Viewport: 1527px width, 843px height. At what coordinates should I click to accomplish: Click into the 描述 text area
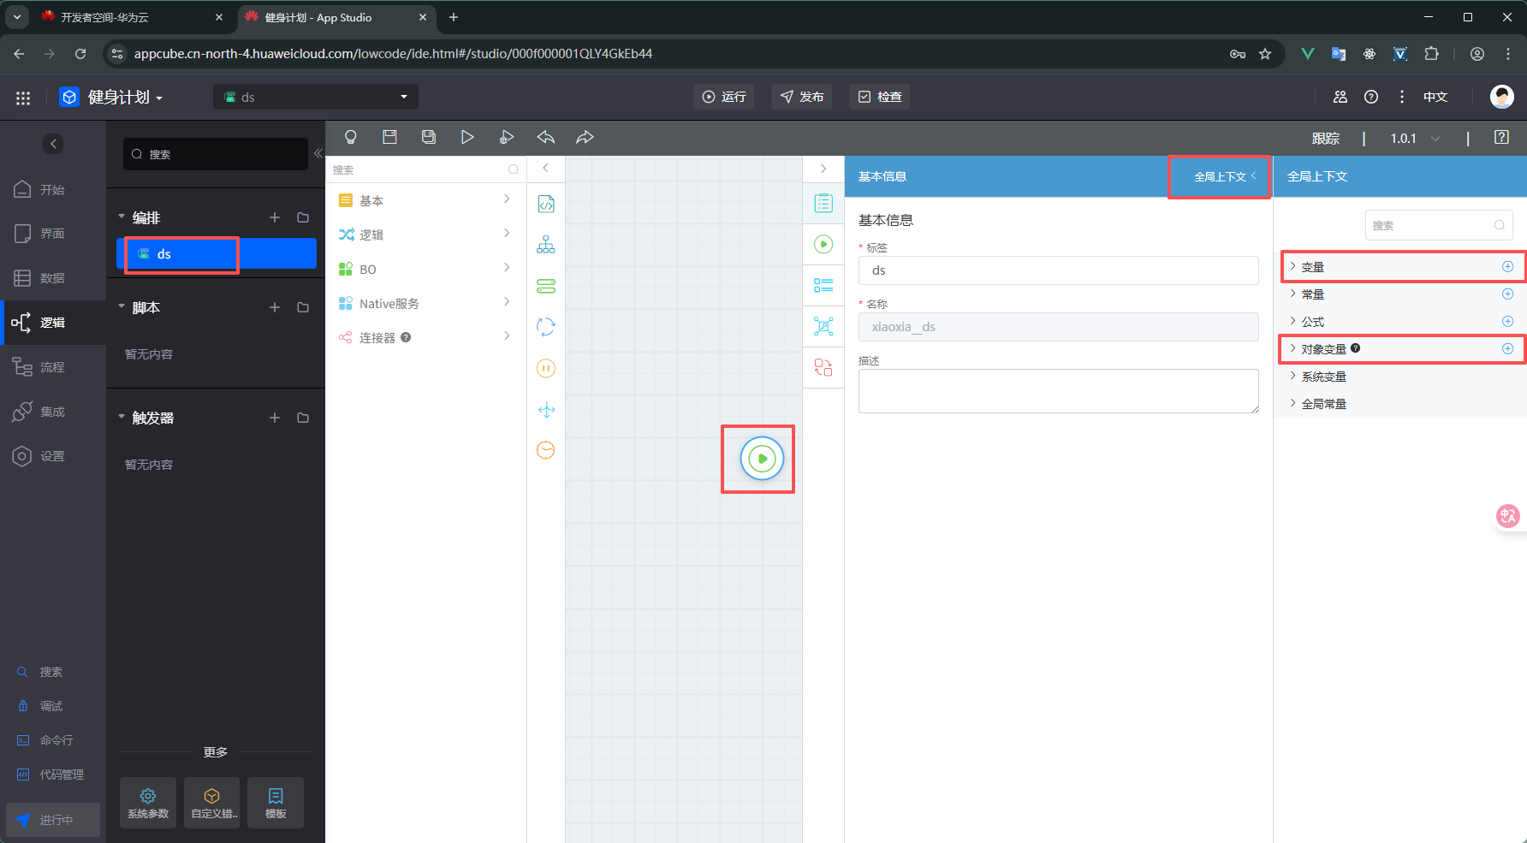pos(1058,391)
